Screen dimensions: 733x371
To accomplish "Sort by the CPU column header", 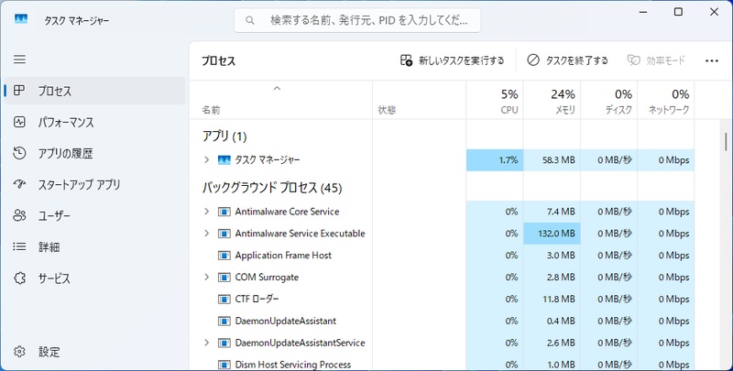I will (495, 100).
